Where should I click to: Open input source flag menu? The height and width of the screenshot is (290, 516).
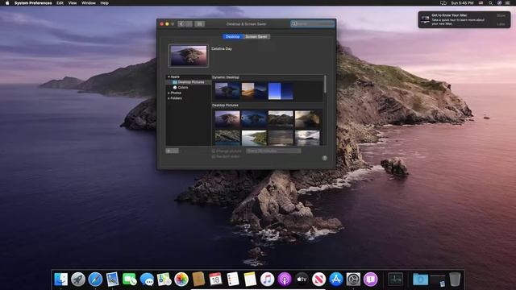pos(481,3)
